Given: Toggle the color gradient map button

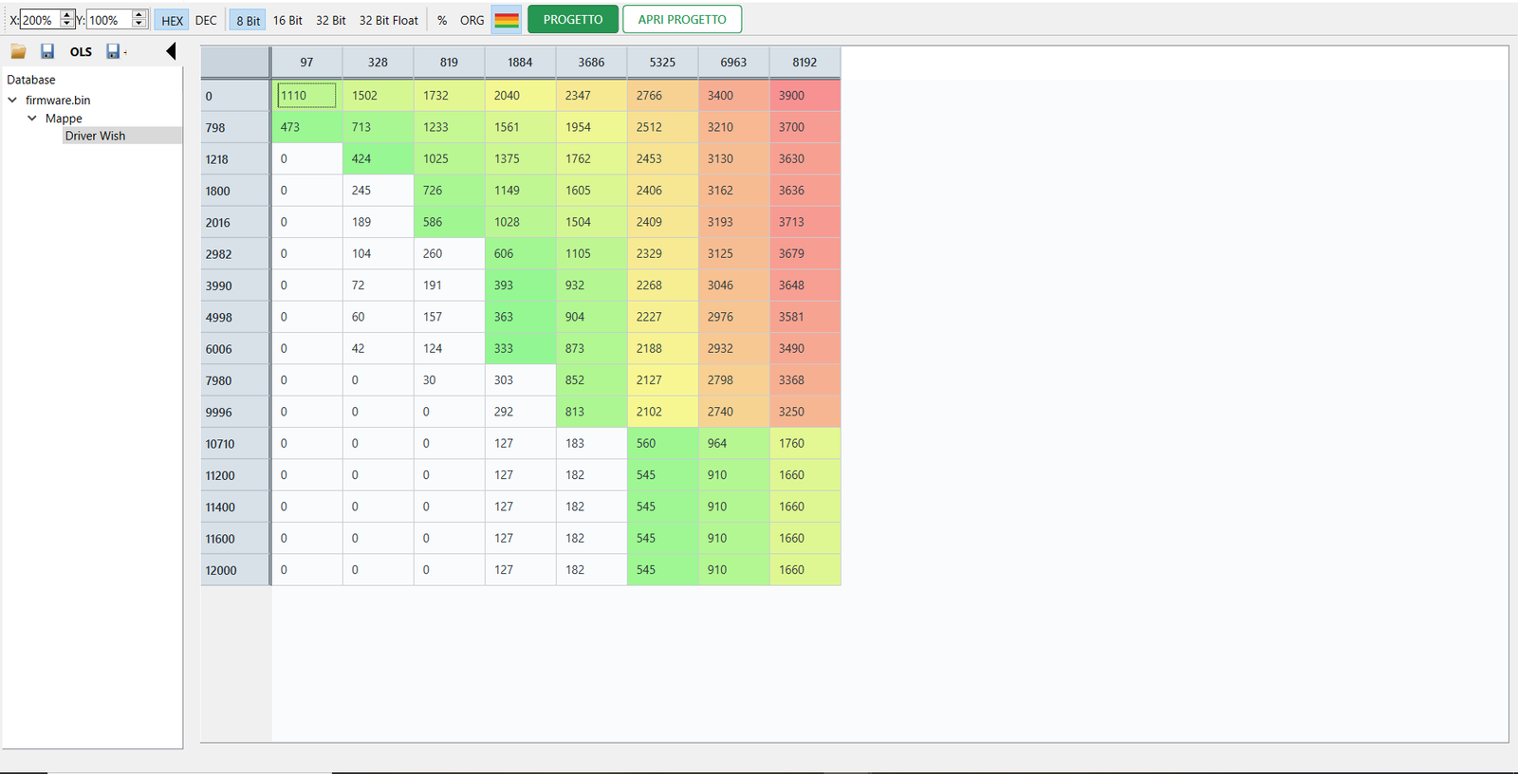Looking at the screenshot, I should point(507,20).
